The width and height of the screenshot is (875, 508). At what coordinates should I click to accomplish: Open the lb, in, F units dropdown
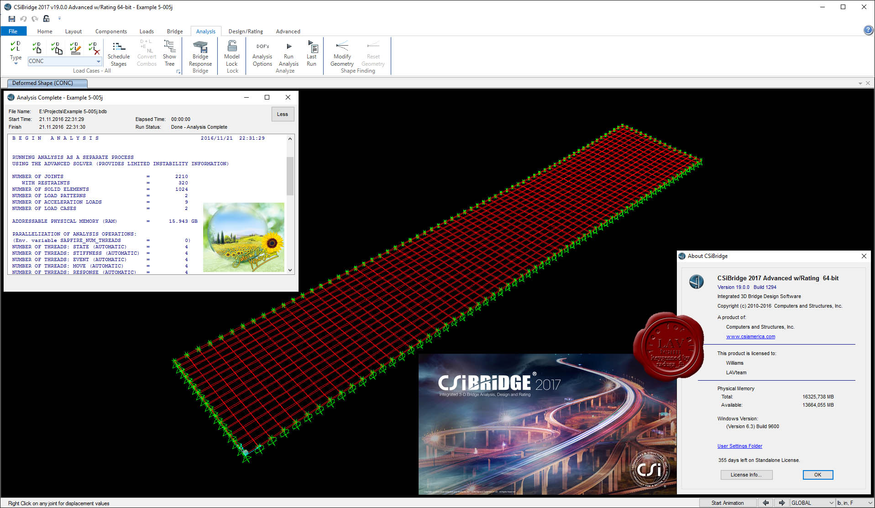coord(854,503)
